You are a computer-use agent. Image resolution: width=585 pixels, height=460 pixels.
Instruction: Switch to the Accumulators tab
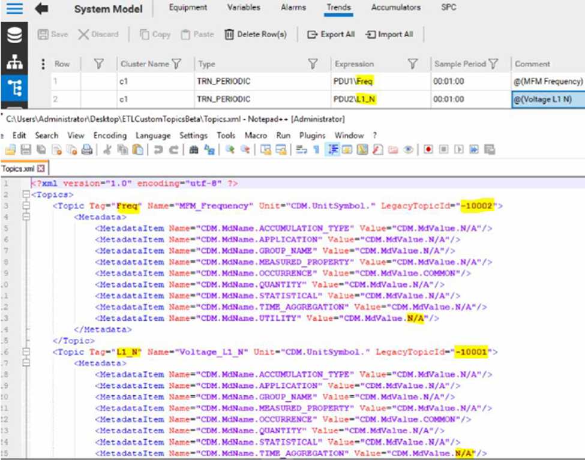pos(395,7)
